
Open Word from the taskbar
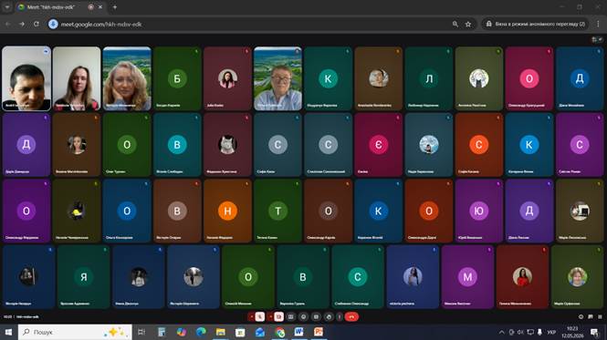pyautogui.click(x=298, y=332)
